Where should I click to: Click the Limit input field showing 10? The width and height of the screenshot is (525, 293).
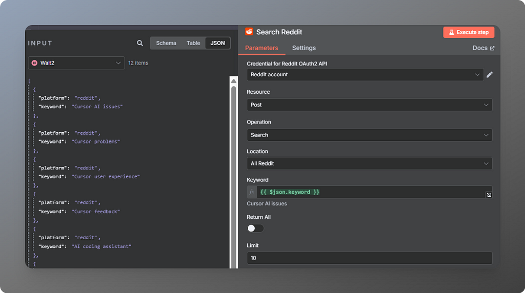point(369,258)
